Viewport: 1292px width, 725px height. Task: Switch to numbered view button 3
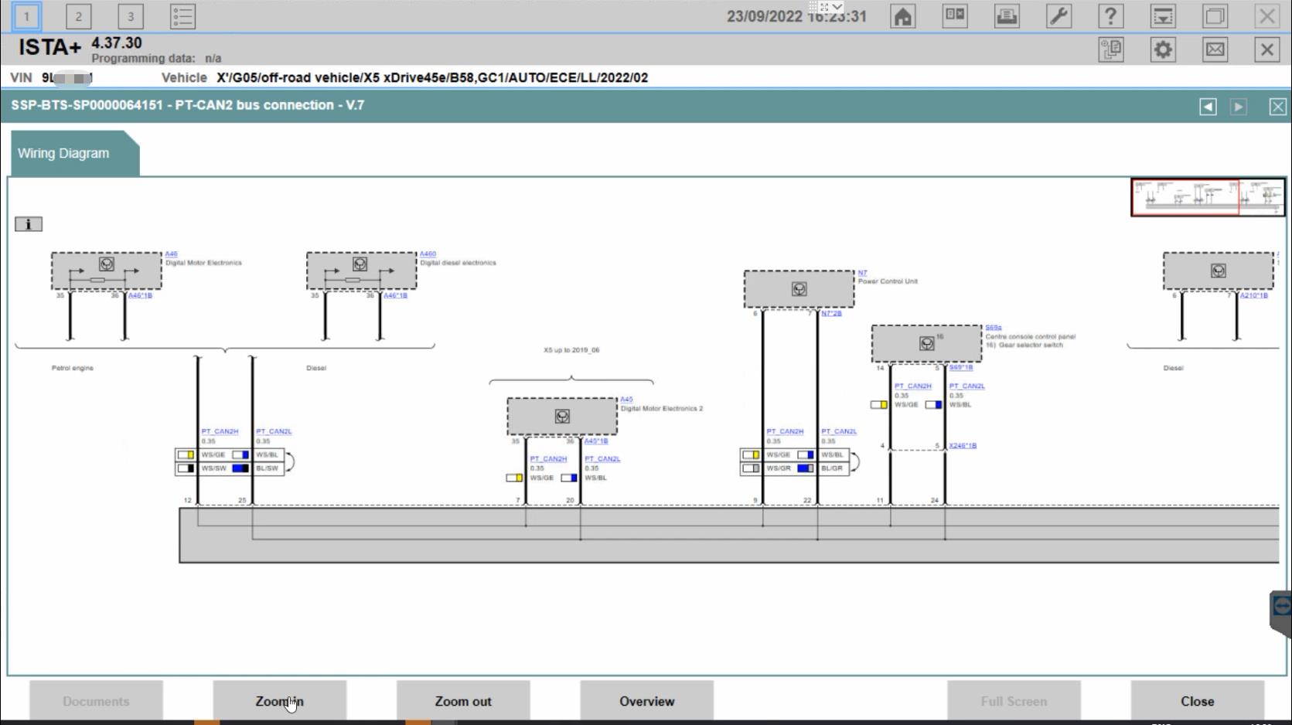[x=131, y=16]
